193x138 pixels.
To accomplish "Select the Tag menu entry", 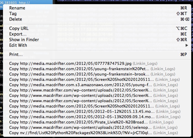I will pyautogui.click(x=97, y=14).
